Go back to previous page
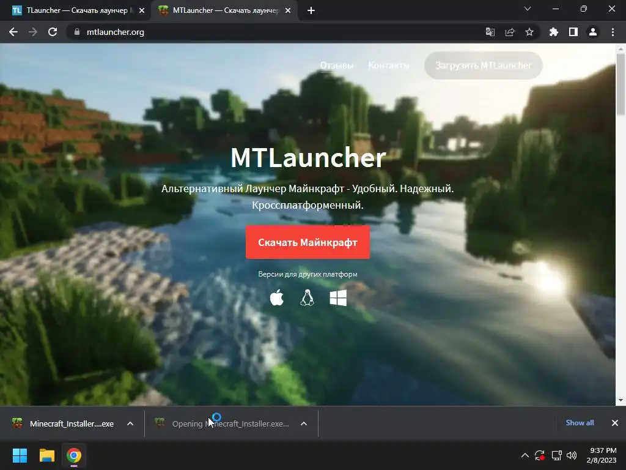This screenshot has height=470, width=626. pos(13,32)
